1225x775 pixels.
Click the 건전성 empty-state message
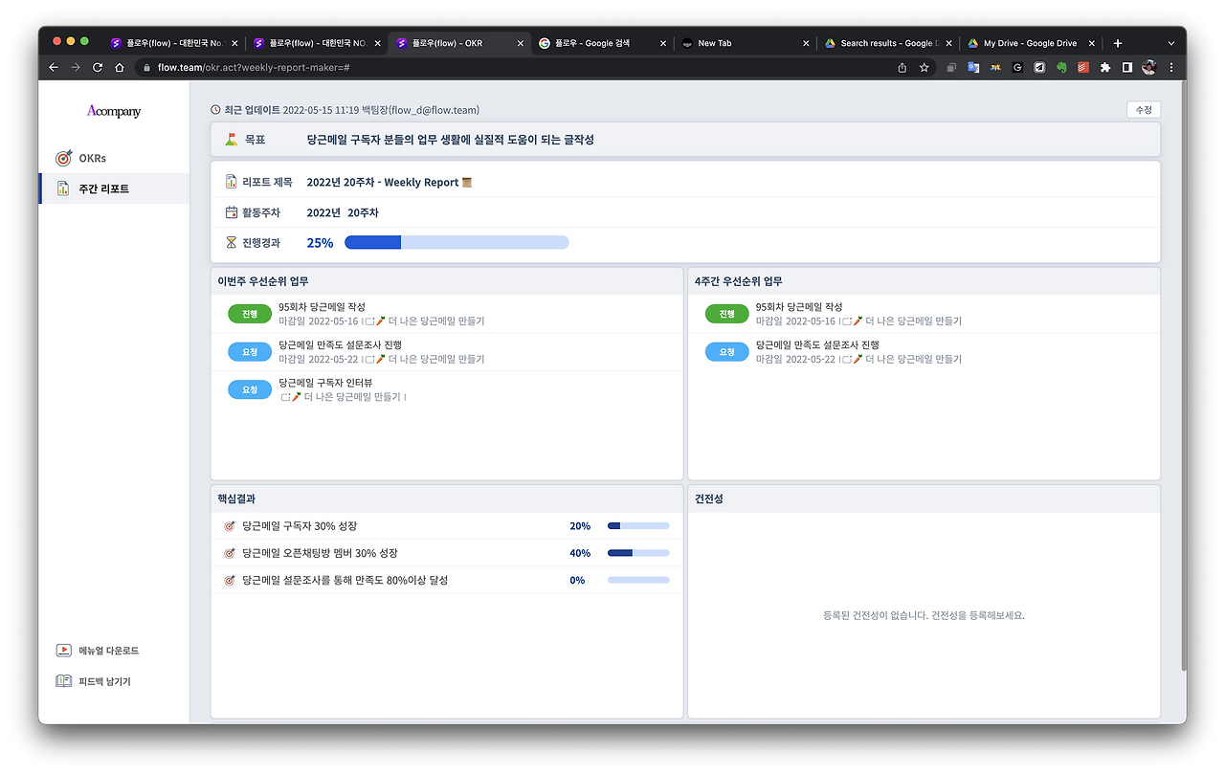tap(924, 615)
